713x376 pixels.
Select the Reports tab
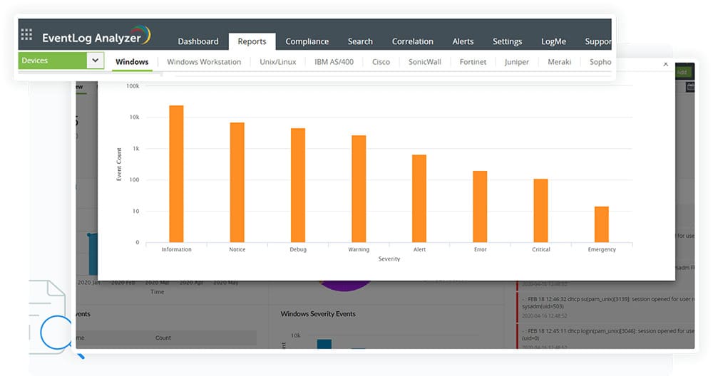coord(252,41)
